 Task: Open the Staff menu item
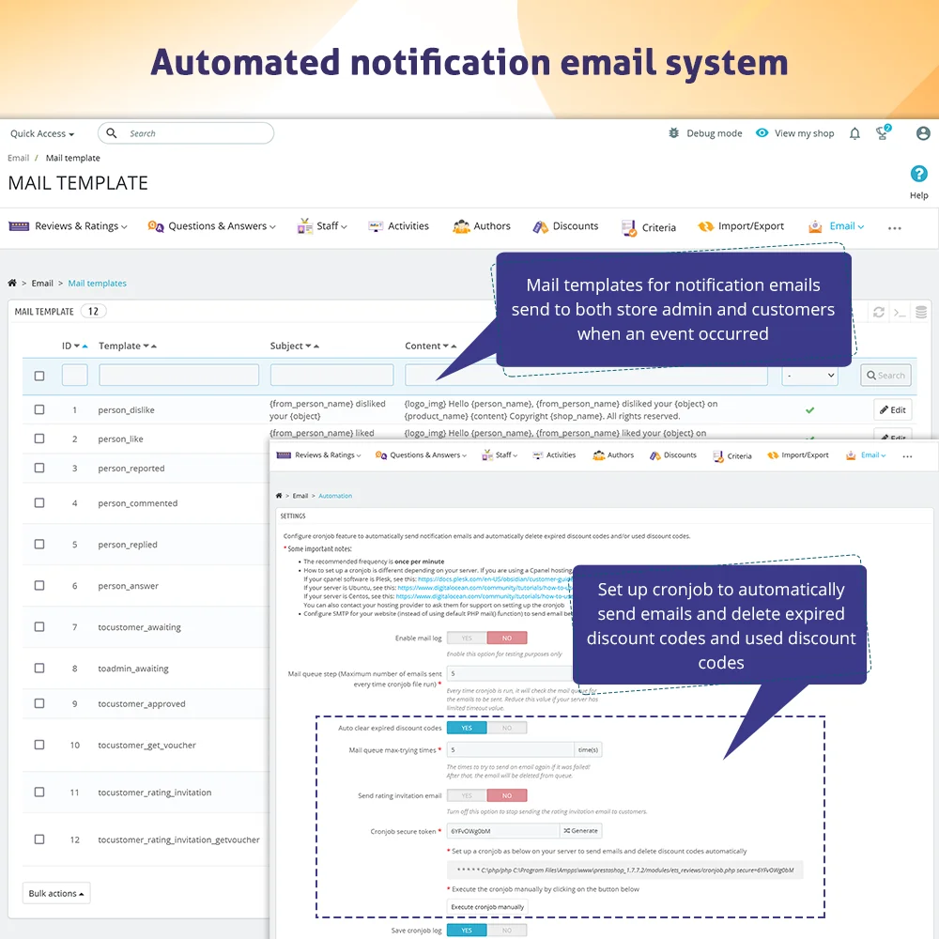coord(322,225)
